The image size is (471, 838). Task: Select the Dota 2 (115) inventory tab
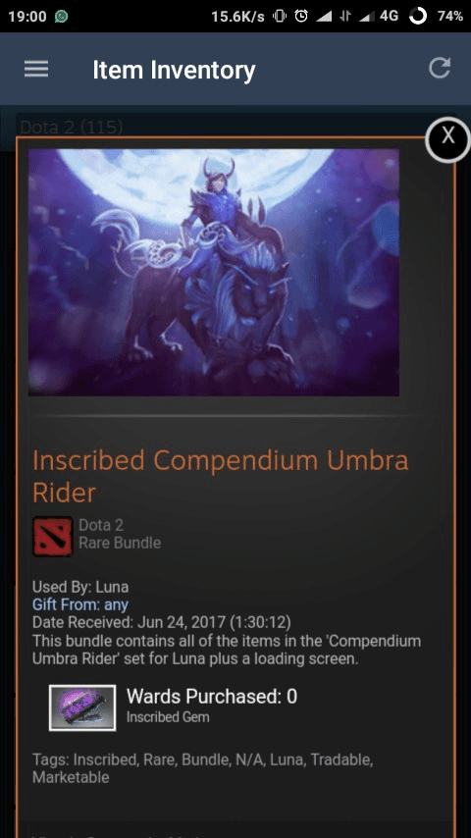click(71, 128)
